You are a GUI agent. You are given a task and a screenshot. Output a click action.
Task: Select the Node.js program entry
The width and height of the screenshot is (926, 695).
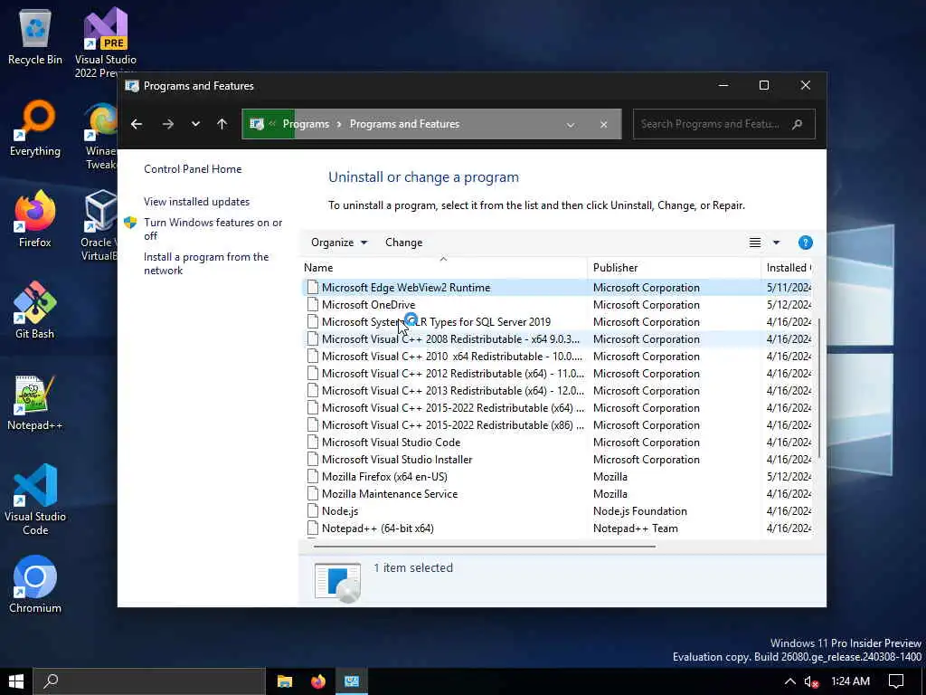[x=557, y=510]
